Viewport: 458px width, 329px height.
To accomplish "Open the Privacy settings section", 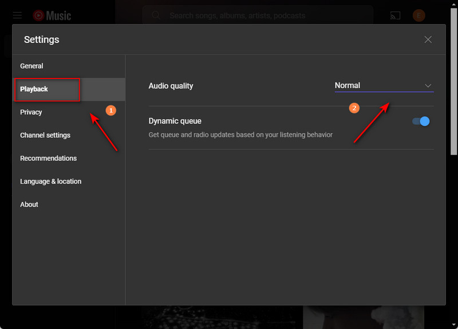I will click(x=31, y=112).
